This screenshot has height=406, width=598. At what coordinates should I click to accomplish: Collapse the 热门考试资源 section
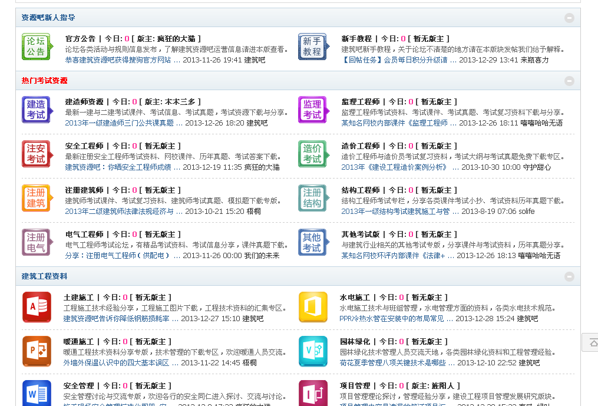pos(569,81)
